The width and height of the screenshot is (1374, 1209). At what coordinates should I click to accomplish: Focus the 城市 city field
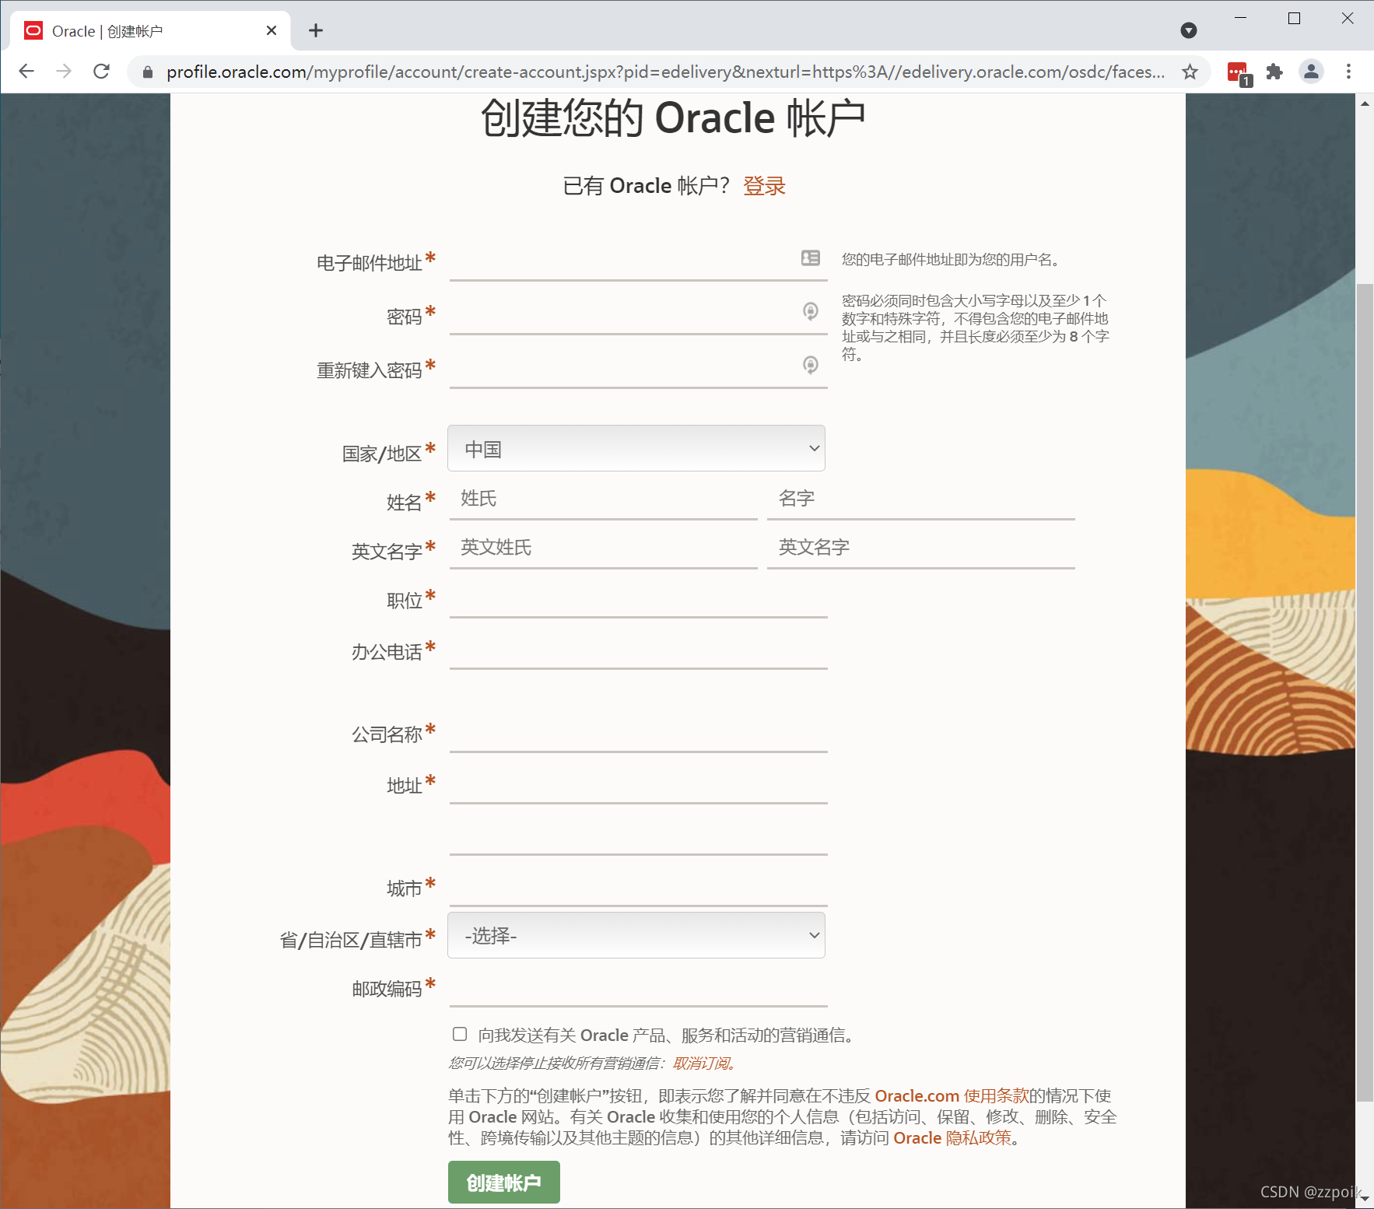(638, 885)
